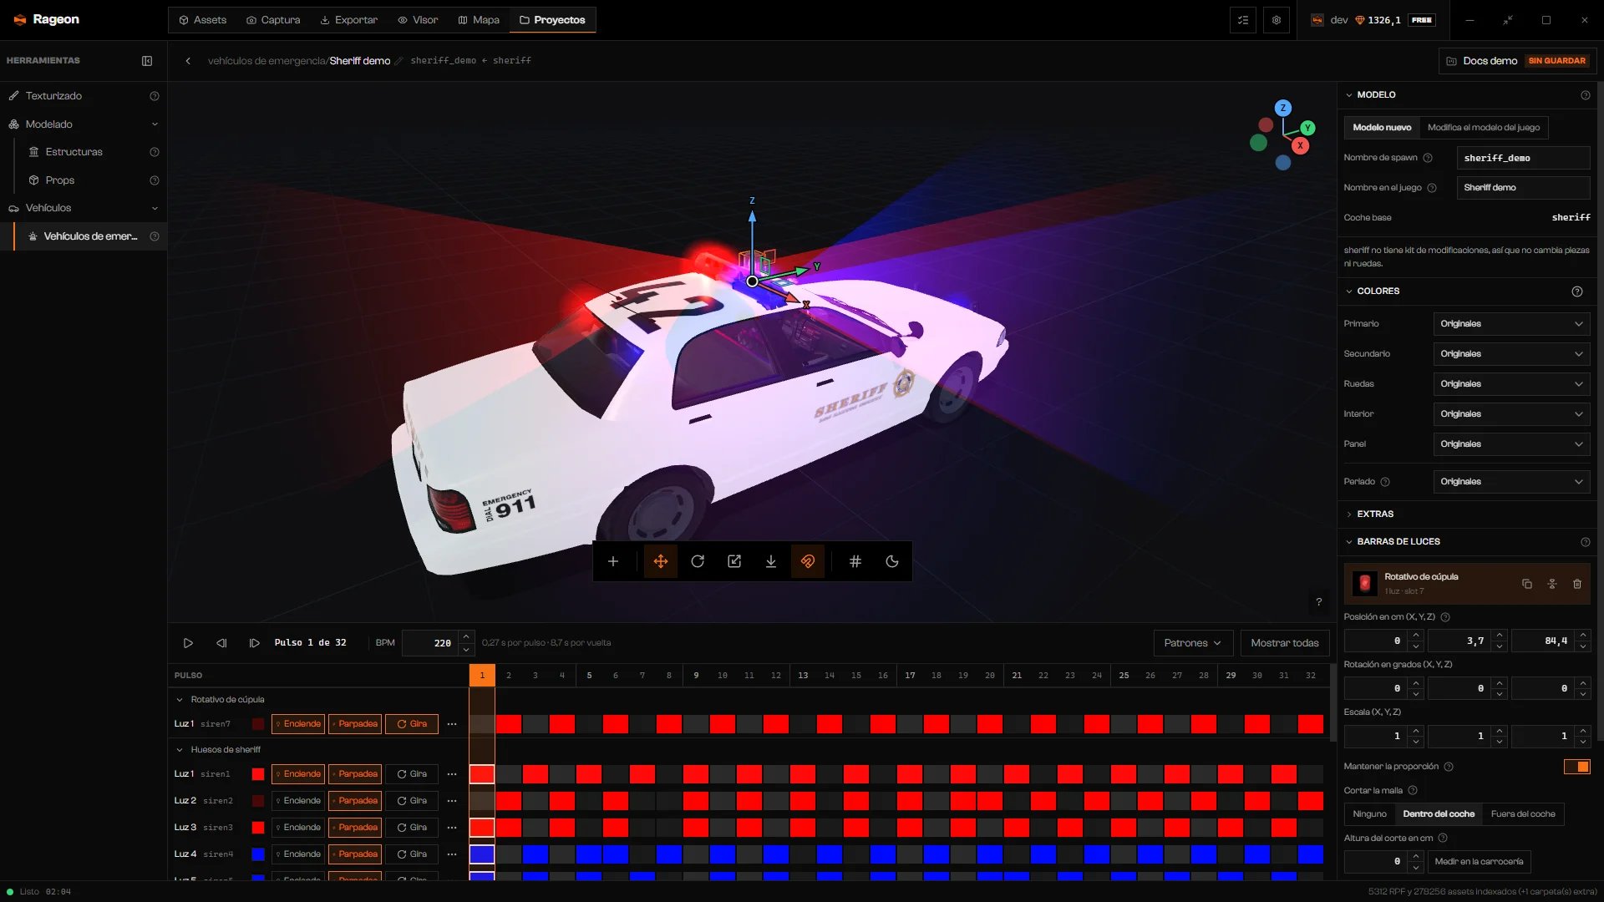Toggle night mode moon icon
The width and height of the screenshot is (1604, 902).
point(891,561)
